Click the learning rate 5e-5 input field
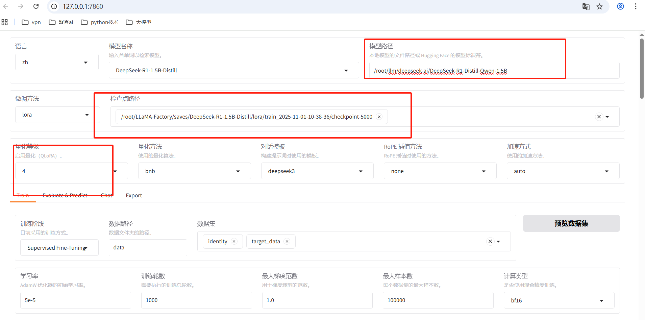The width and height of the screenshot is (645, 320). click(75, 300)
